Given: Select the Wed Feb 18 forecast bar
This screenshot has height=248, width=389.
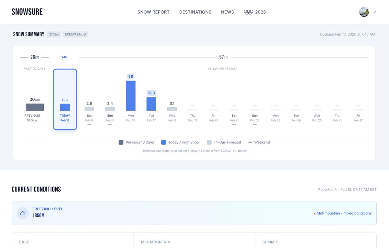Looking at the screenshot, I should coord(172,109).
